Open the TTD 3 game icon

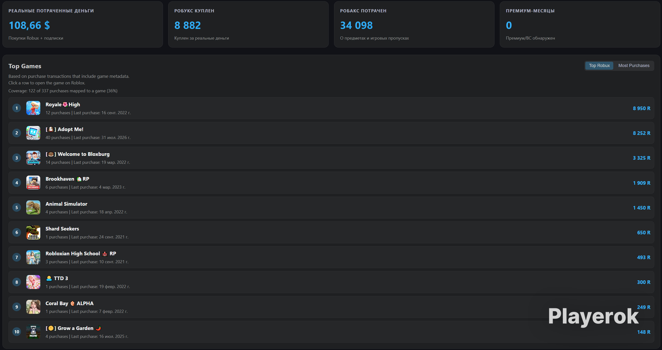33,282
